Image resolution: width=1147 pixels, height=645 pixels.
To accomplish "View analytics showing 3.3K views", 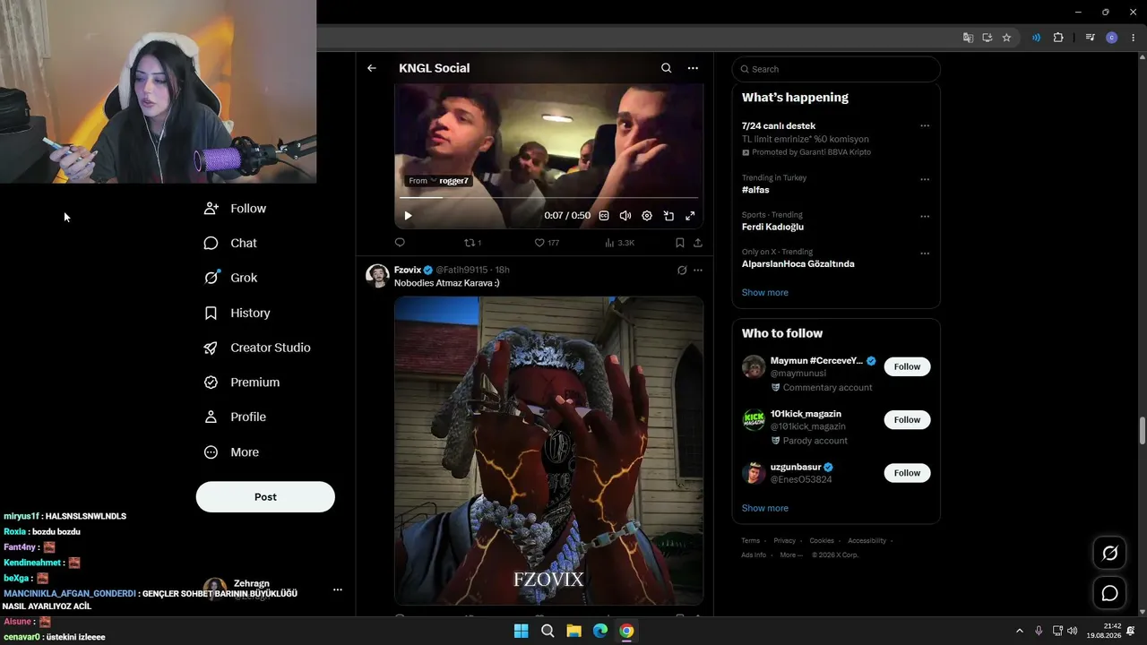I will tap(619, 243).
